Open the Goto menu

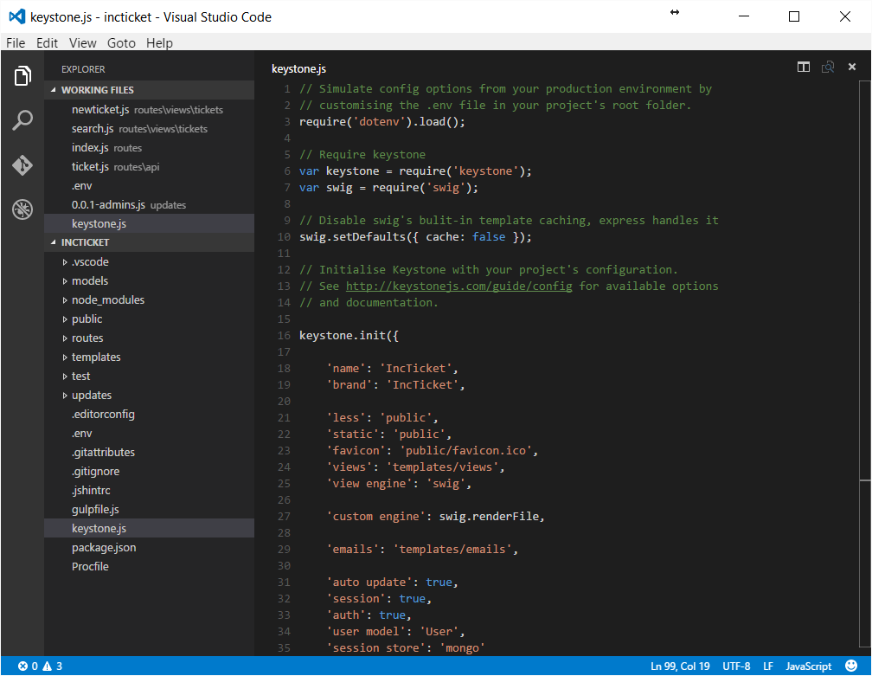(x=121, y=42)
